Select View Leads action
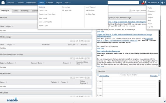This screenshot has height=103, width=166. (43, 18)
